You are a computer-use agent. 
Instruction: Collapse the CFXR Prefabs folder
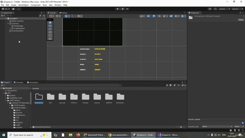(10, 108)
